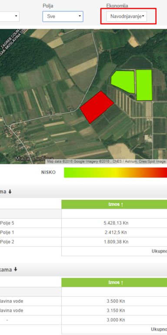
Task: Click the green trapezoid field polygon
Action: pos(124,82)
